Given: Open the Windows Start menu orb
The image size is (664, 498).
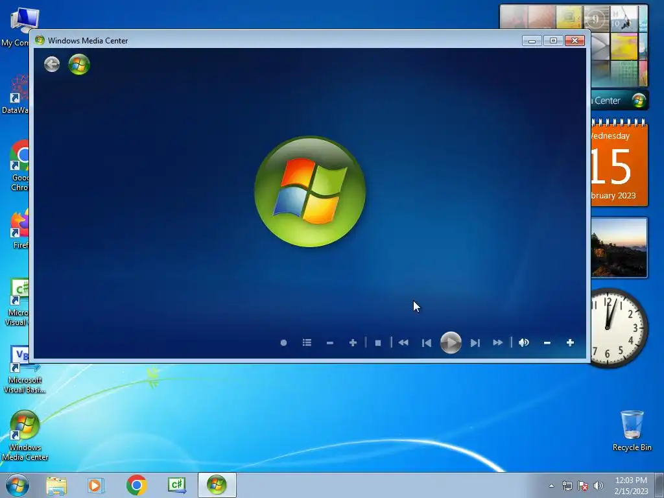Looking at the screenshot, I should coord(18,485).
